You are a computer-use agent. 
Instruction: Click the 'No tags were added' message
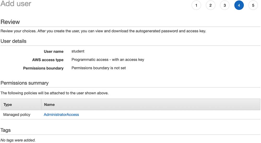coord(18,140)
